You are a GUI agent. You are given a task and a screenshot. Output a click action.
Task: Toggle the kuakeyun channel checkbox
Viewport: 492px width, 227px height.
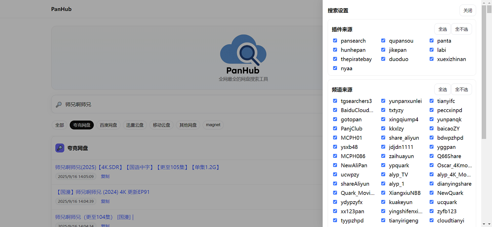point(383,202)
